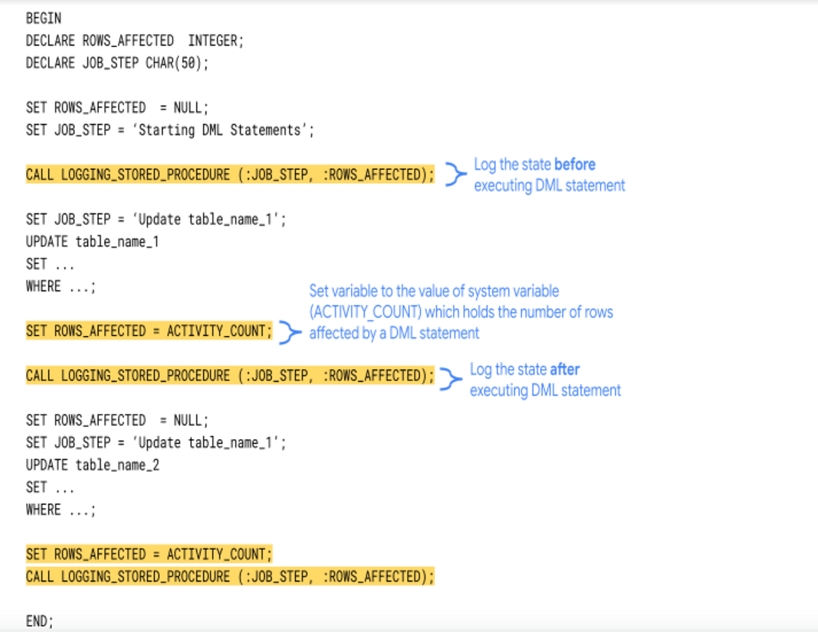Screen dimensions: 818x632
Task: Click the brace beside the second CALL statement
Action: pos(451,379)
